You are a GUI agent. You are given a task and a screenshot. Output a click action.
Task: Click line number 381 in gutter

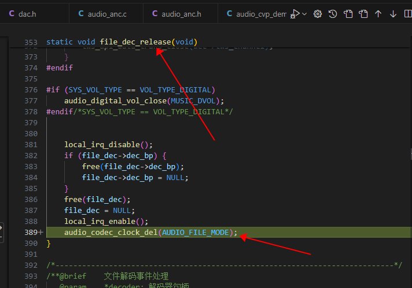(x=31, y=145)
